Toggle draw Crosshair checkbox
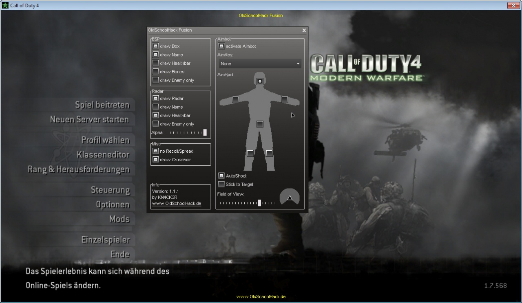This screenshot has height=303, width=522. coord(155,160)
